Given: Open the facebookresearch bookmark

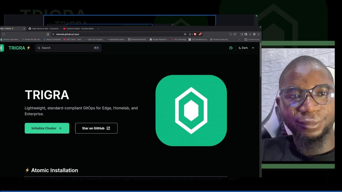Looking at the screenshot, I should click(x=138, y=39).
